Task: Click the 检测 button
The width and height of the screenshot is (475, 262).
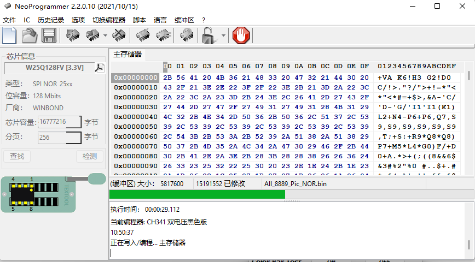Action: coord(89,157)
